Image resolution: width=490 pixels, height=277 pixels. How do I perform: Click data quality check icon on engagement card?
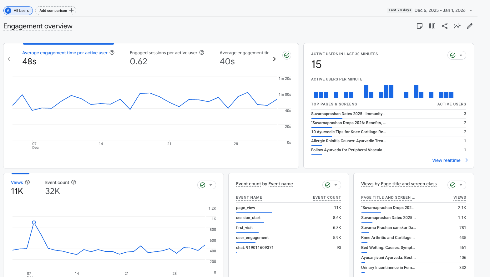tap(287, 55)
